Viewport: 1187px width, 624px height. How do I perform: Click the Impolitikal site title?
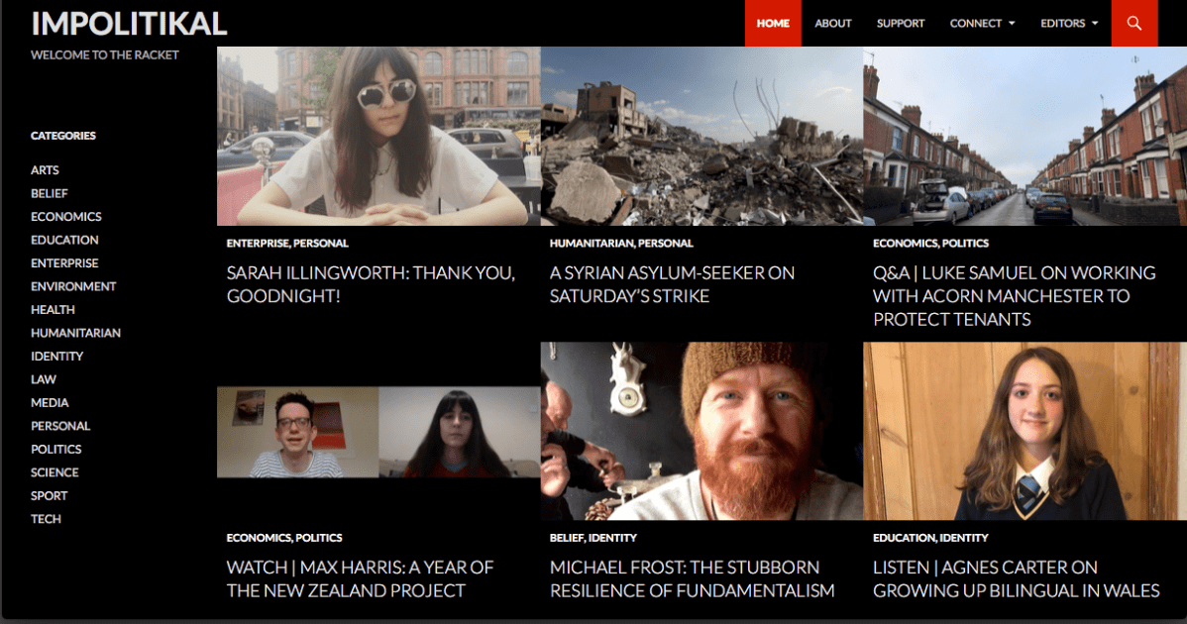pos(129,24)
